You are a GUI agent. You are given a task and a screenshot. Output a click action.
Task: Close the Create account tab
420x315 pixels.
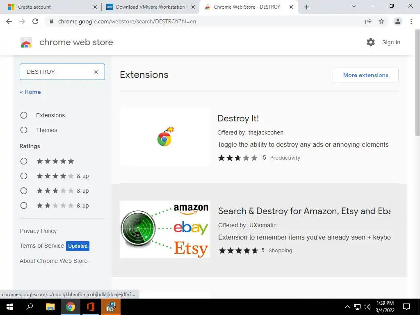95,7
